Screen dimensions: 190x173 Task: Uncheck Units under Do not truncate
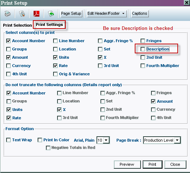[9, 110]
